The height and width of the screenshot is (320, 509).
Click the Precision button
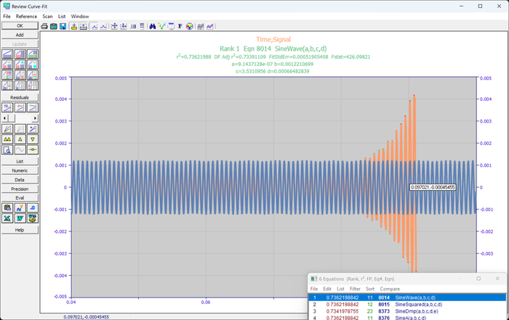(x=20, y=189)
